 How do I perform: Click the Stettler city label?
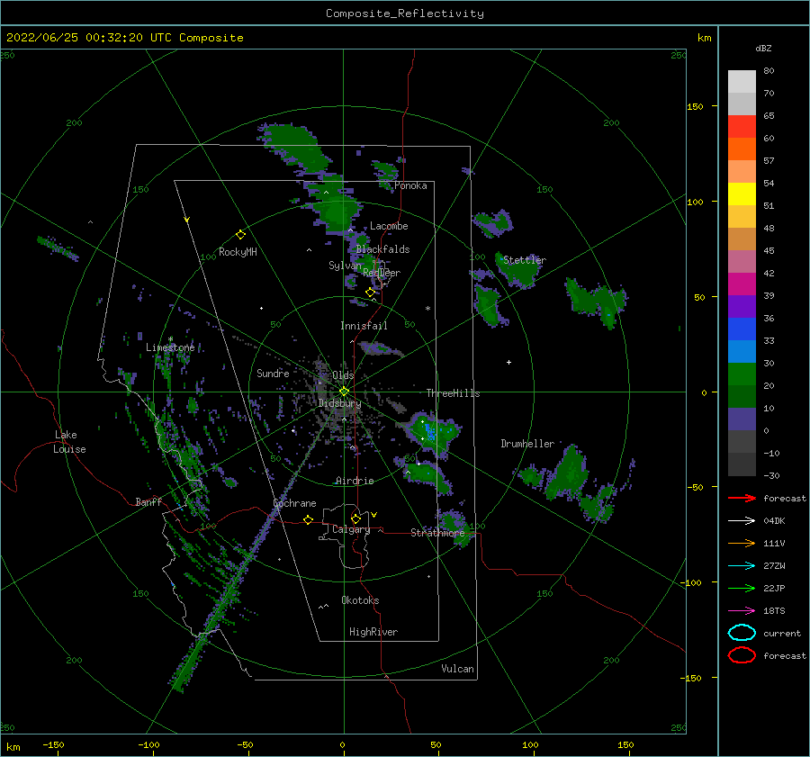click(x=525, y=260)
